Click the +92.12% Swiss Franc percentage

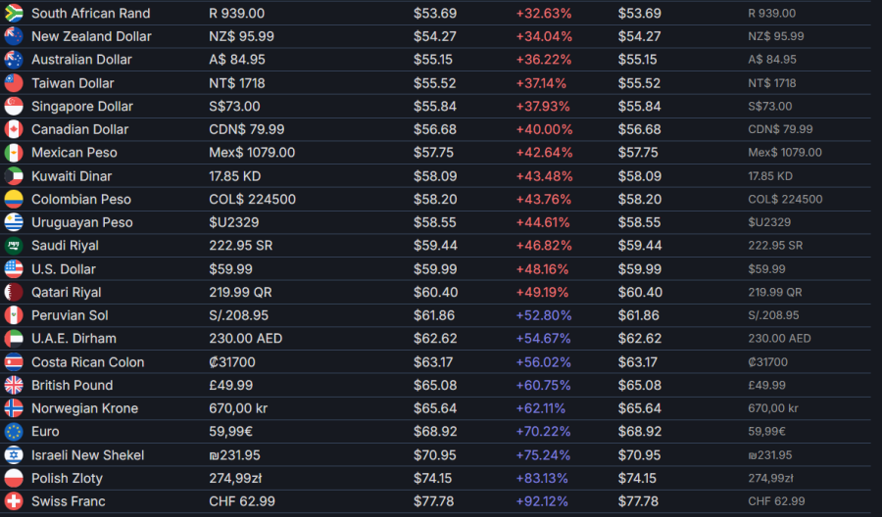pos(544,501)
